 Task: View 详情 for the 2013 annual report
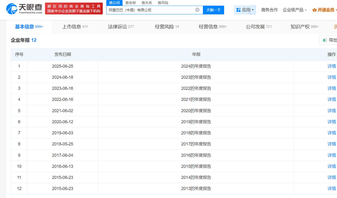[332, 188]
